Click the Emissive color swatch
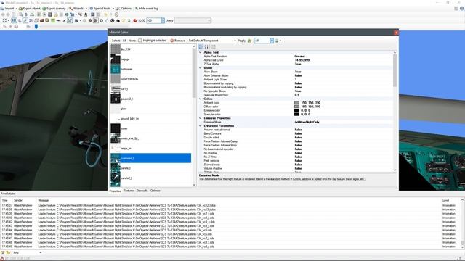The width and height of the screenshot is (465, 261). click(296, 110)
